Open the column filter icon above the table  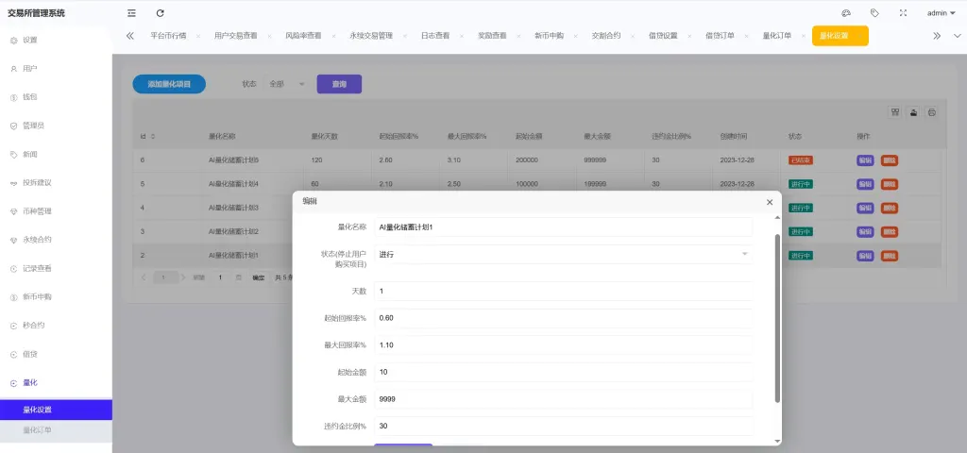(895, 112)
